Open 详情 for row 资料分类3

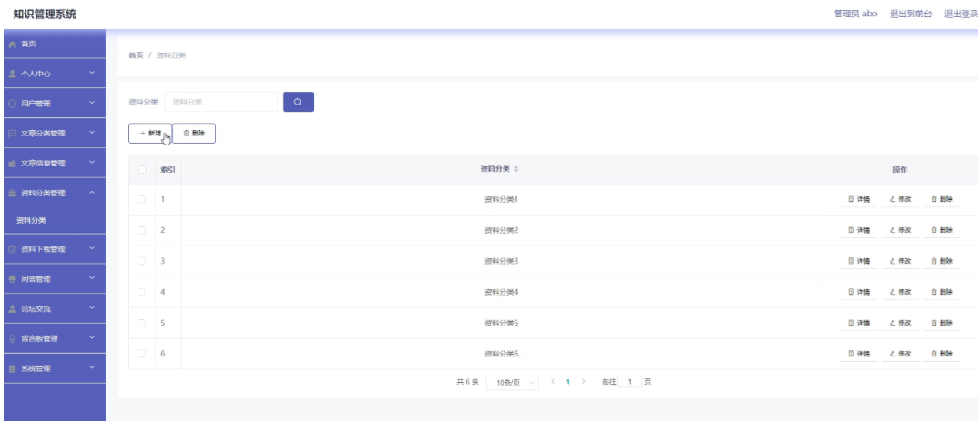859,261
